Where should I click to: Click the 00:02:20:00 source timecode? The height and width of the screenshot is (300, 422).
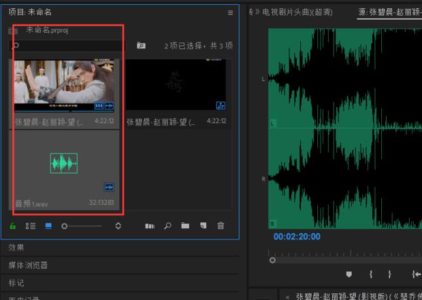click(297, 237)
